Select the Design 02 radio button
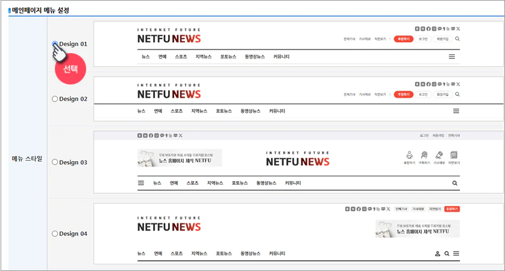The height and width of the screenshot is (271, 505). click(55, 99)
